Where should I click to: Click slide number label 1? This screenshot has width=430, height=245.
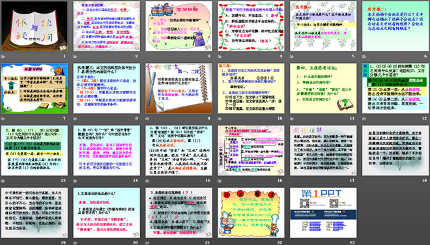64,57
